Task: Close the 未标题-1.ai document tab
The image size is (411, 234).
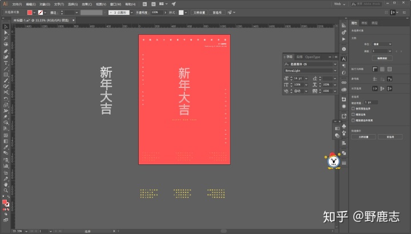Action: coord(74,20)
